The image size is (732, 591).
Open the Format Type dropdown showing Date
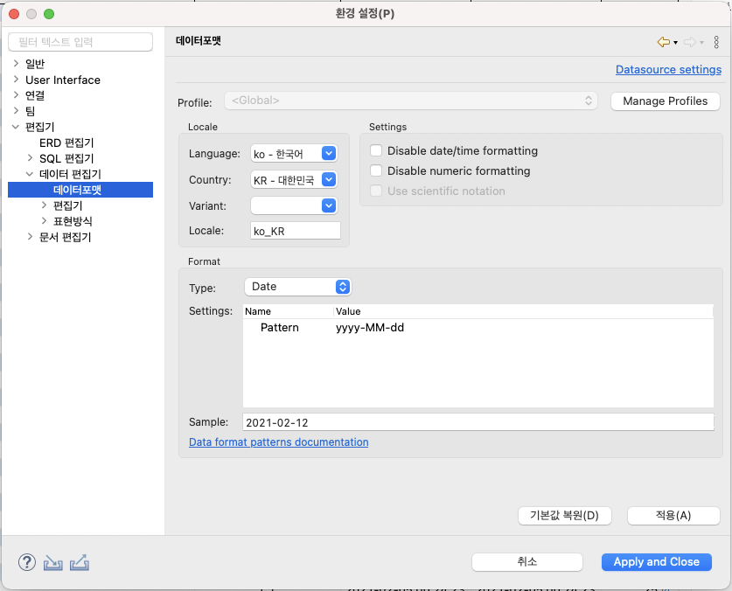coord(342,286)
